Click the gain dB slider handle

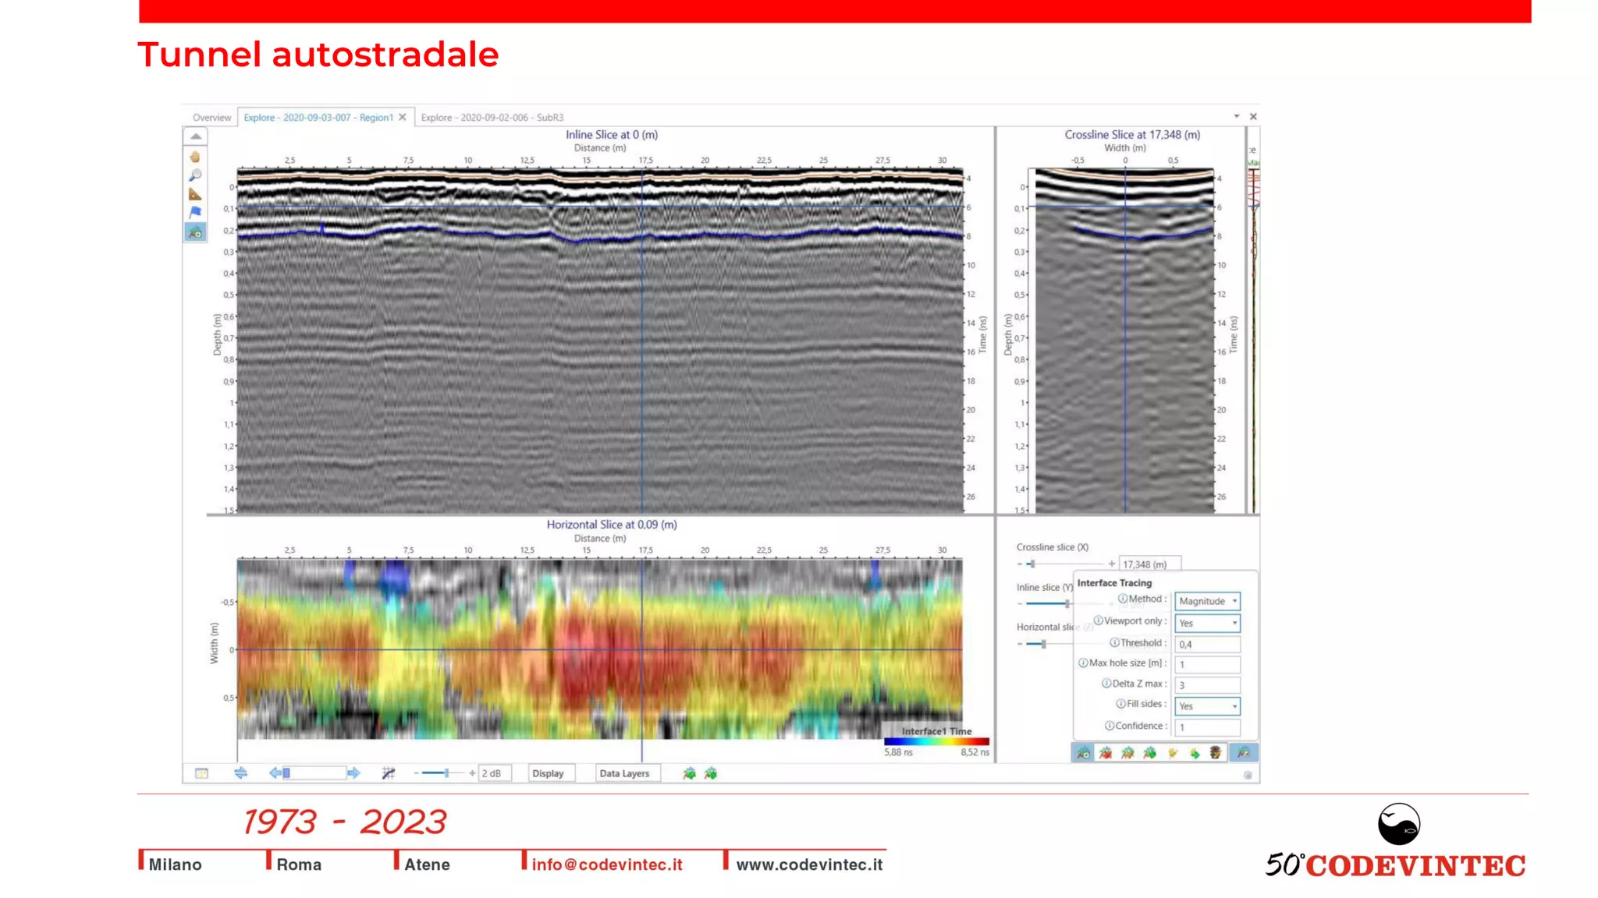tap(446, 772)
